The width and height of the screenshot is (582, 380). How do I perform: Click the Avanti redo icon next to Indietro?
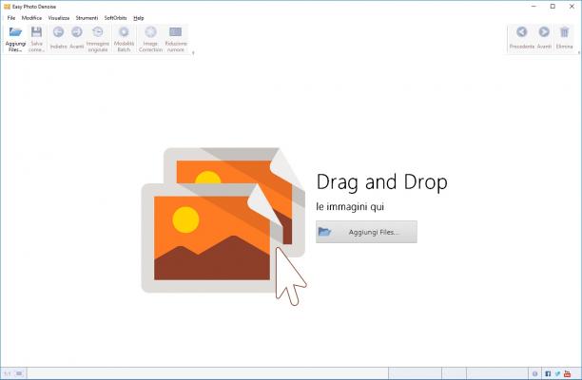[77, 32]
